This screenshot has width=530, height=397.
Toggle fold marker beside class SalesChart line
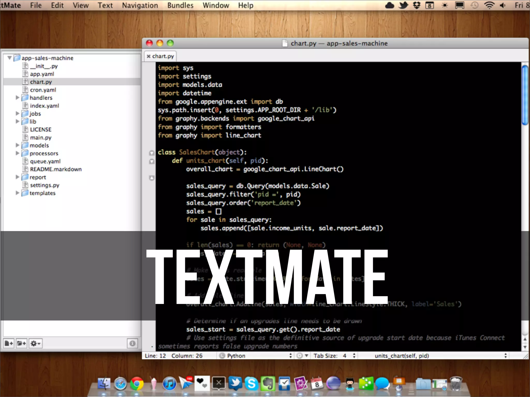point(152,153)
